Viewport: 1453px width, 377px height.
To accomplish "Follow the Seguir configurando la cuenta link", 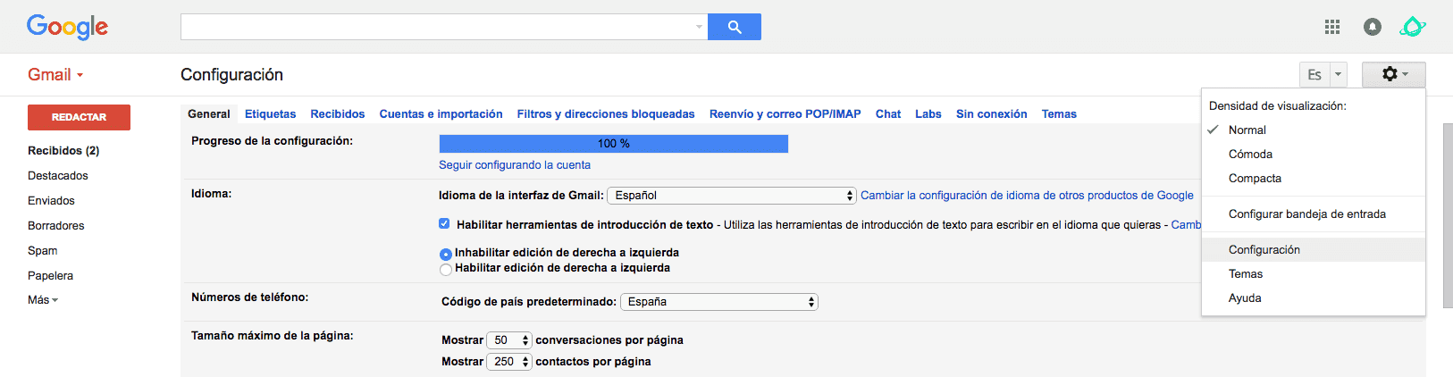I will click(515, 165).
